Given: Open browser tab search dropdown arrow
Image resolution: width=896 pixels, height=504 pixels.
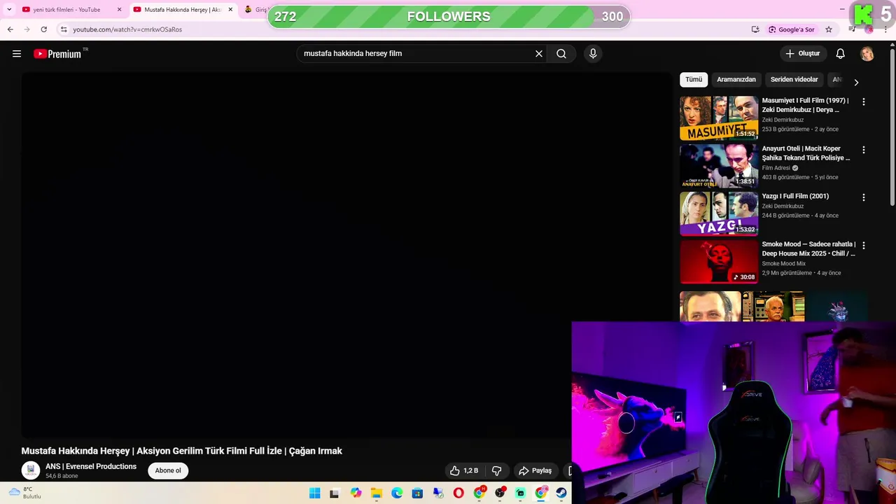Looking at the screenshot, I should (9, 9).
